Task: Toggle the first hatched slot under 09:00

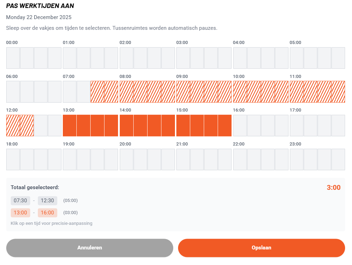Action: pyautogui.click(x=183, y=92)
